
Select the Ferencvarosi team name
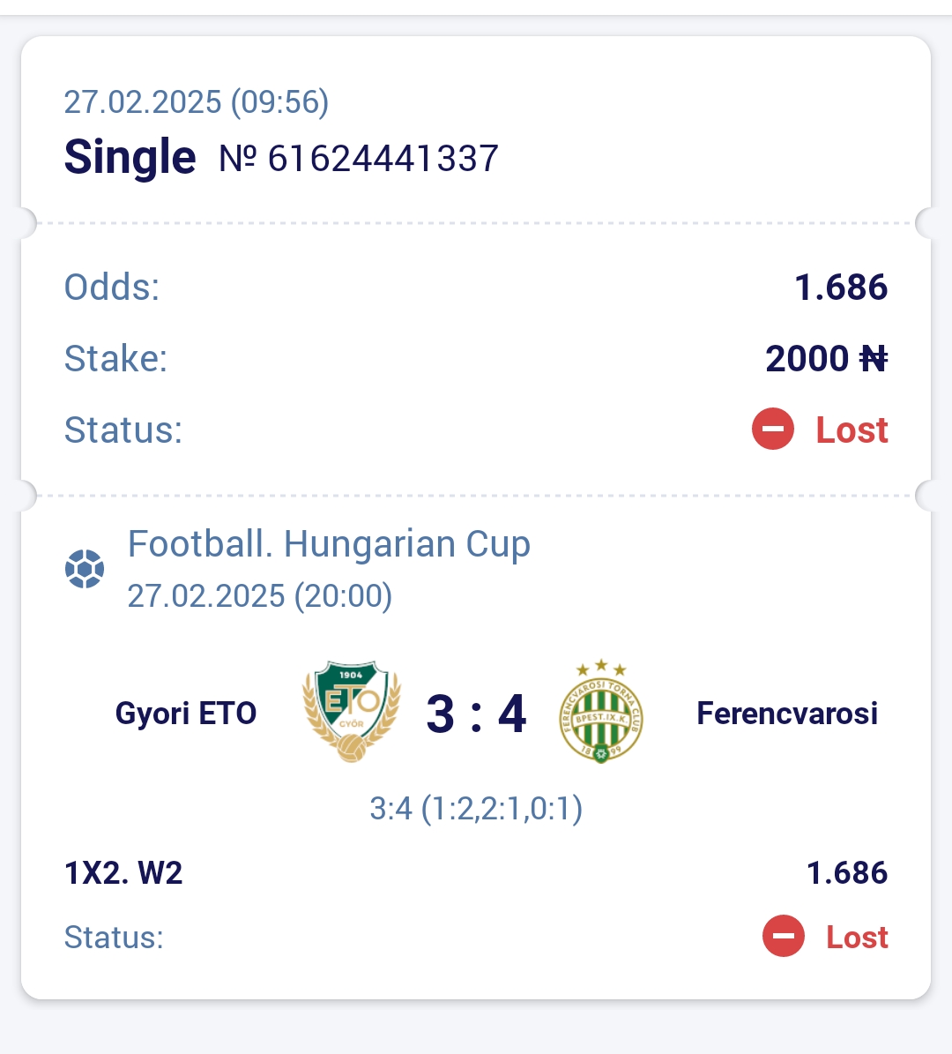pos(787,714)
